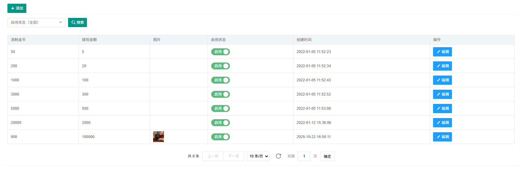Click the 搜索 search button

(77, 22)
